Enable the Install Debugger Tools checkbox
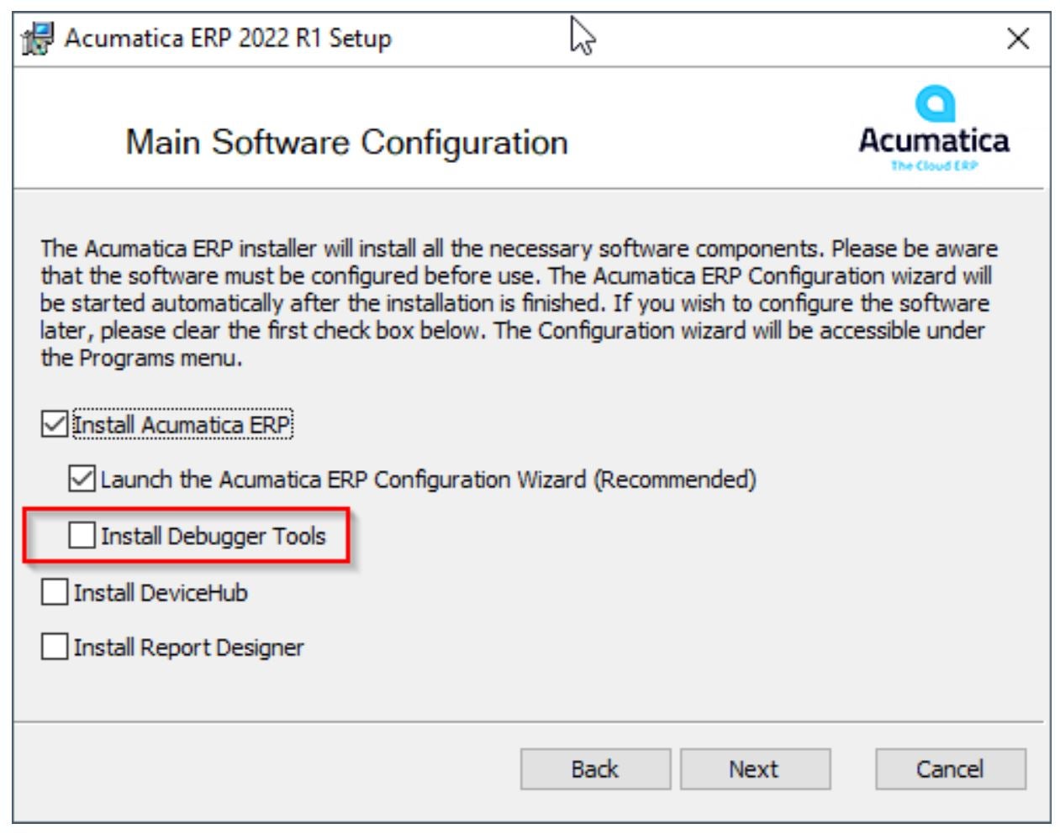This screenshot has height=834, width=1060. [82, 535]
